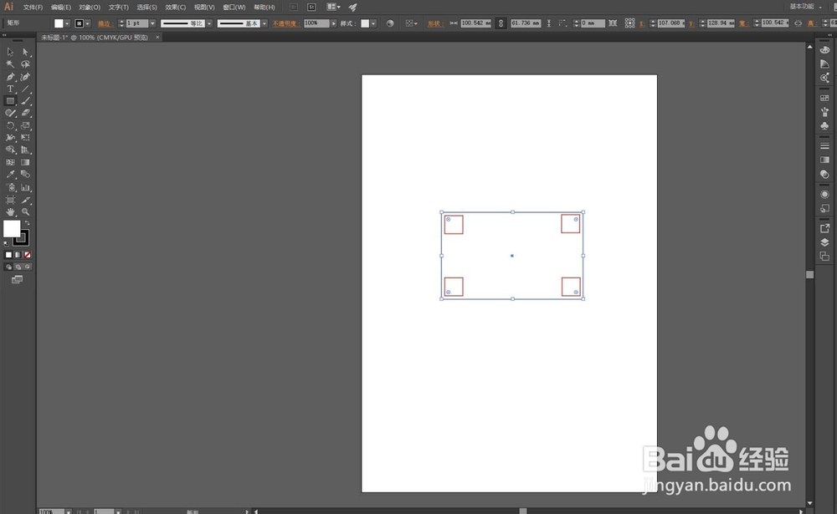
Task: Set paint mode to None
Action: pyautogui.click(x=28, y=255)
